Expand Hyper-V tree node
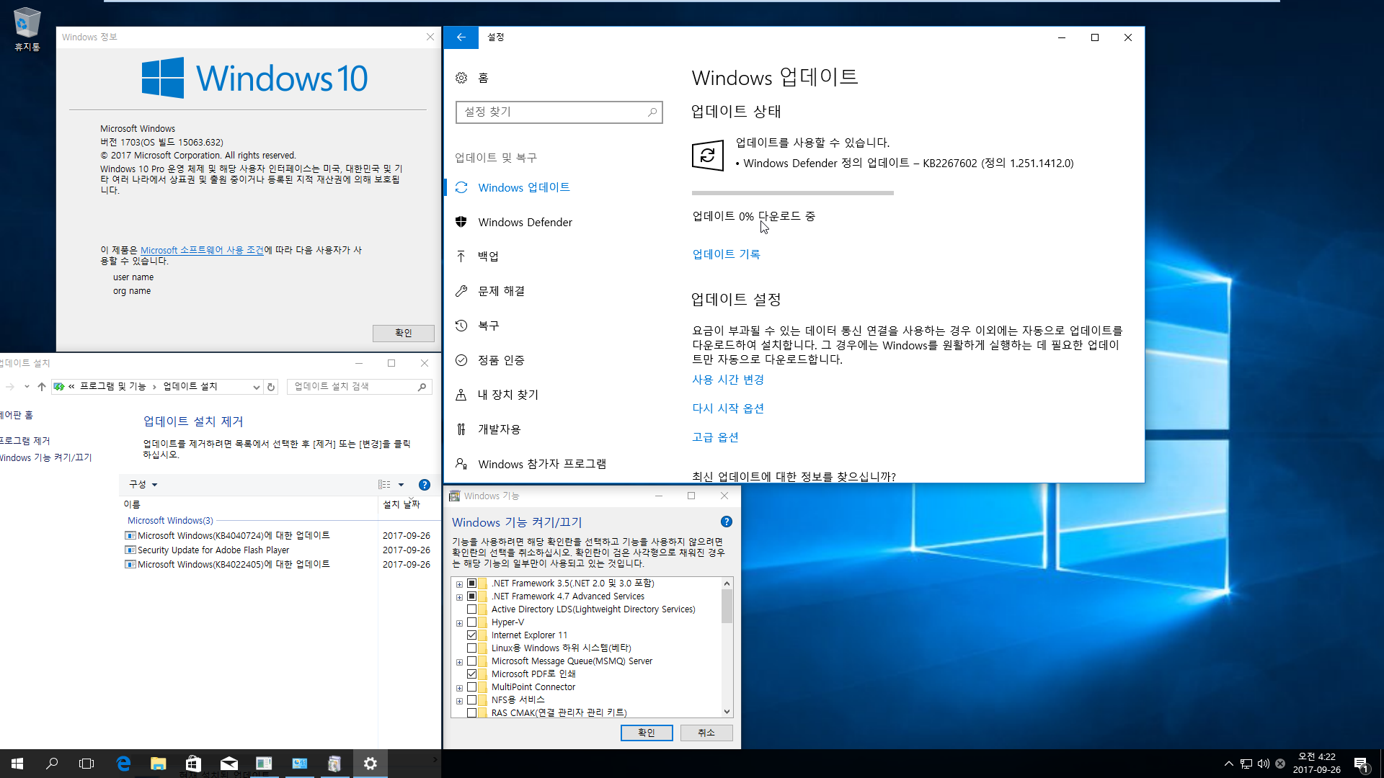Viewport: 1384px width, 778px height. (x=459, y=623)
